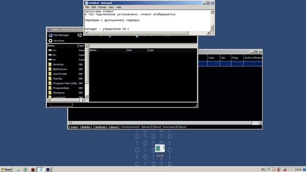Image resolution: width=306 pixels, height=172 pixels.
Task: Click Type column header in right file pane
Action: (x=172, y=50)
